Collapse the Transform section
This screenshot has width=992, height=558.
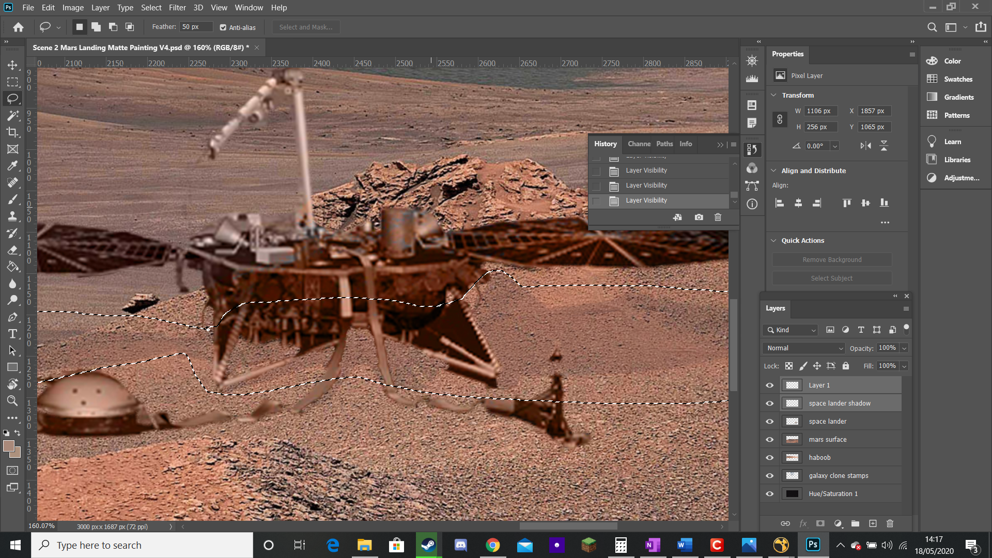[x=773, y=95]
